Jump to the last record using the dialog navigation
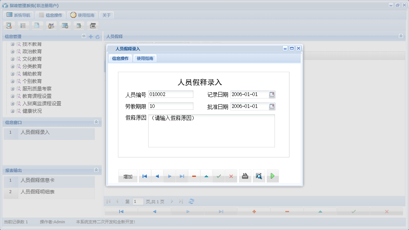This screenshot has width=409, height=230. coord(182,176)
